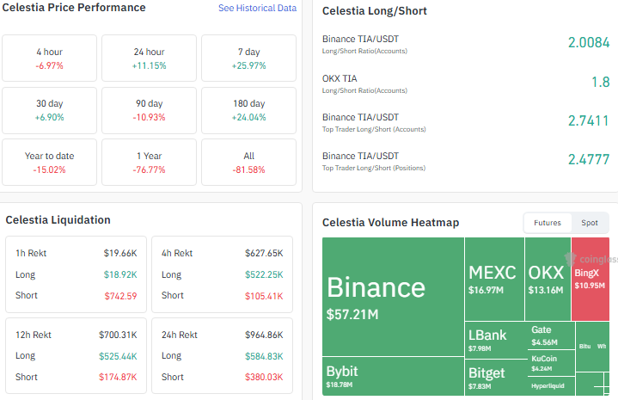
Task: Select the All time performance card
Action: pyautogui.click(x=248, y=162)
